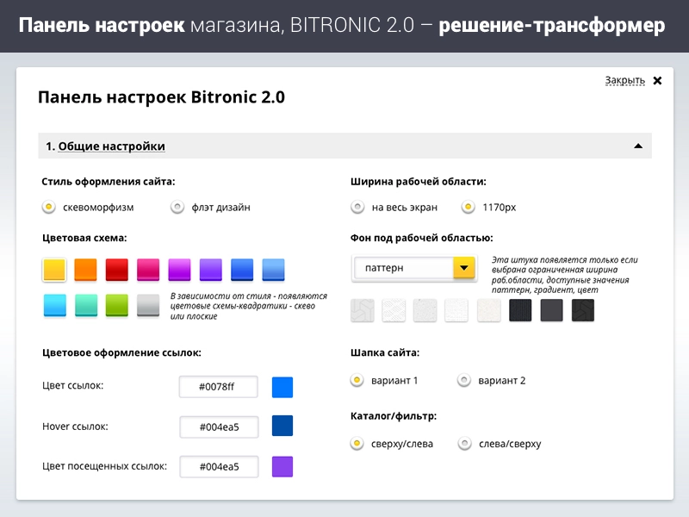Select слева/сверху for catalog filter
The height and width of the screenshot is (517, 689).
[x=465, y=444]
